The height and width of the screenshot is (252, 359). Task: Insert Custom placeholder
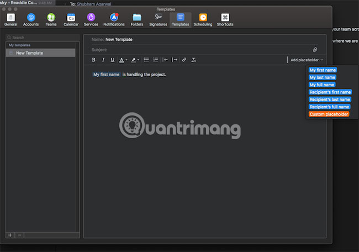(x=329, y=114)
